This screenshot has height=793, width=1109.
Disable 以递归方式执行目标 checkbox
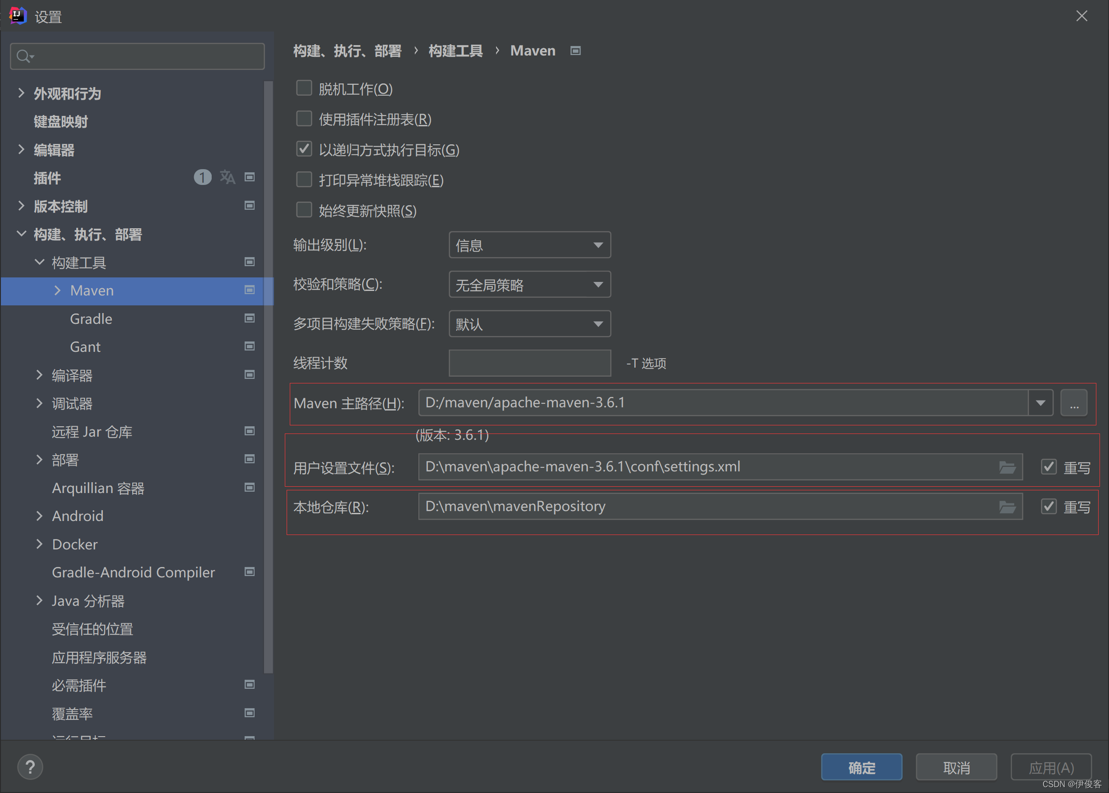point(305,149)
